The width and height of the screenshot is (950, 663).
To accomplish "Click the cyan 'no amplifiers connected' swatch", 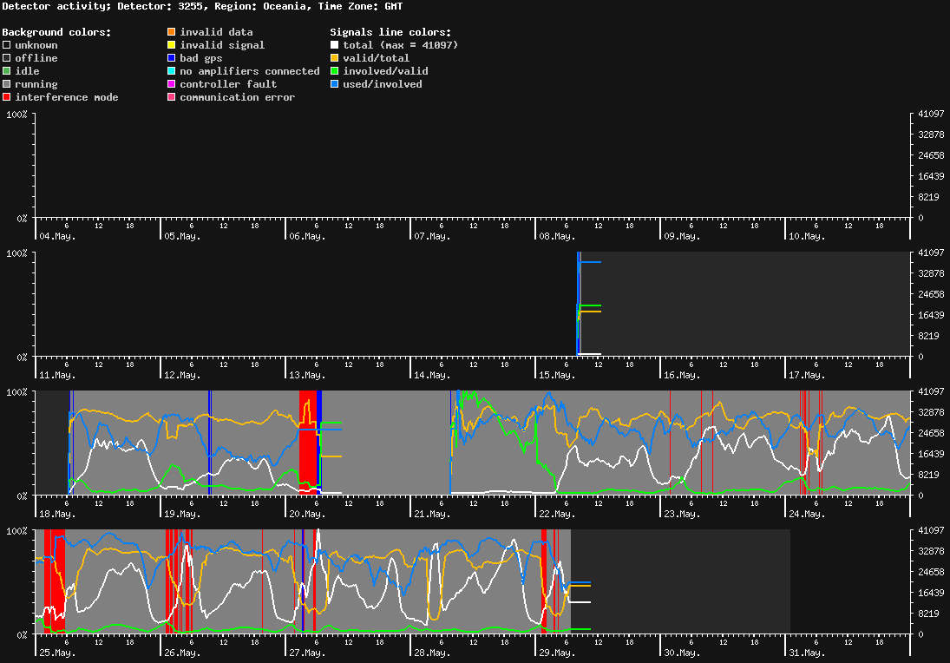I will [x=172, y=71].
